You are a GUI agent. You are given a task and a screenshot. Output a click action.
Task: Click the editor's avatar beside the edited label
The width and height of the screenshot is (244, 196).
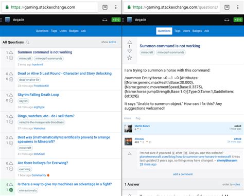tap(128, 141)
